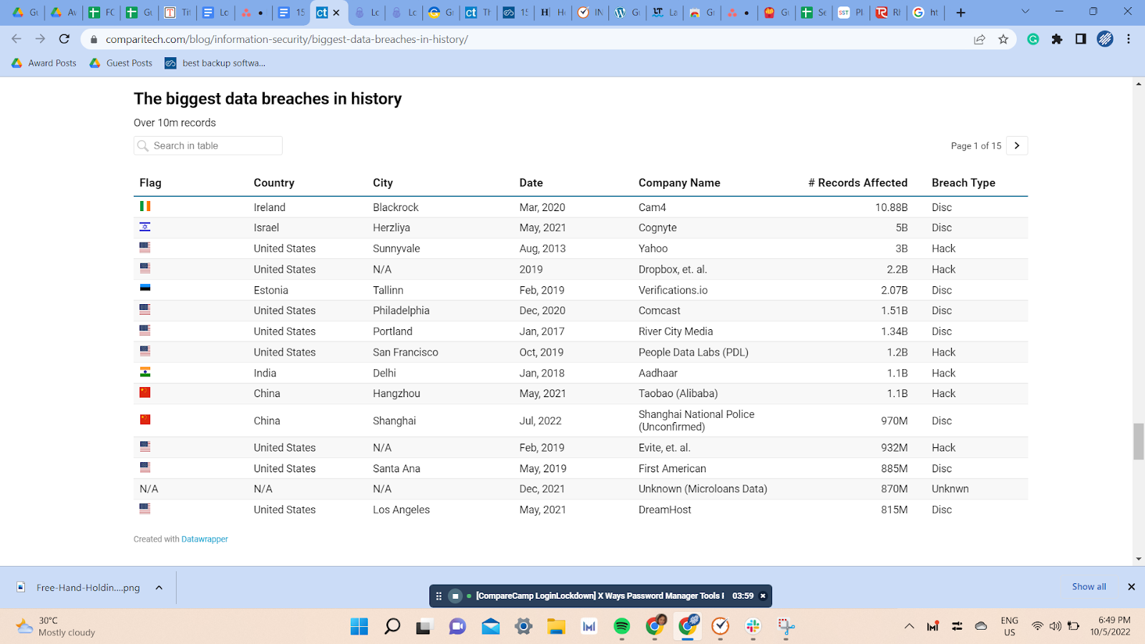The width and height of the screenshot is (1145, 644).
Task: Bookmark this page with the star icon
Action: [x=1003, y=39]
